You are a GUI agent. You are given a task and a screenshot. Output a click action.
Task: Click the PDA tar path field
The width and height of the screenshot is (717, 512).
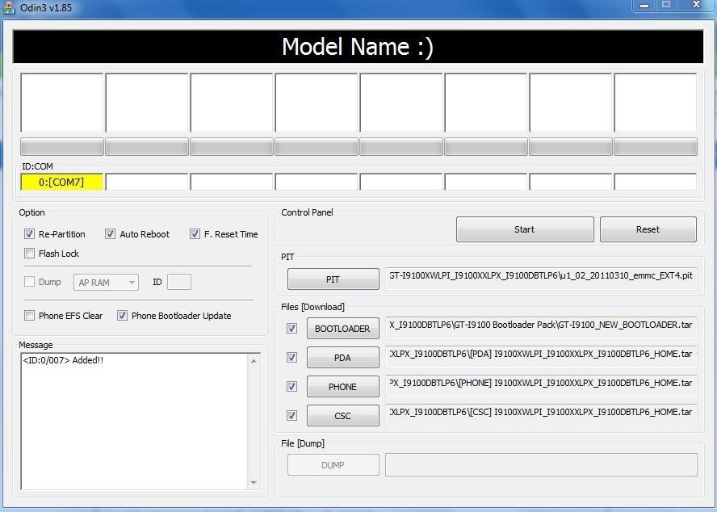click(542, 357)
